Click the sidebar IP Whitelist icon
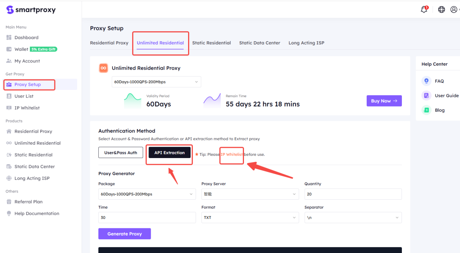The width and height of the screenshot is (460, 253). click(x=9, y=108)
